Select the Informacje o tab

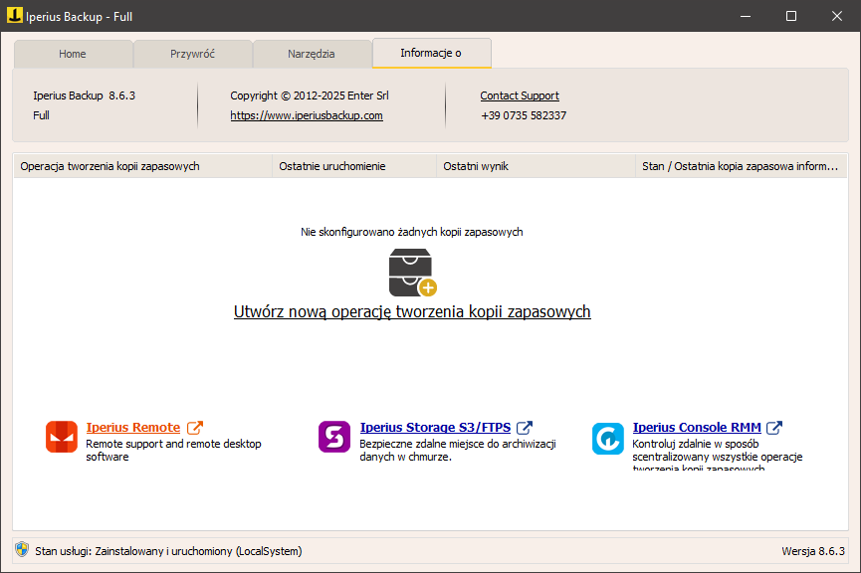[431, 54]
